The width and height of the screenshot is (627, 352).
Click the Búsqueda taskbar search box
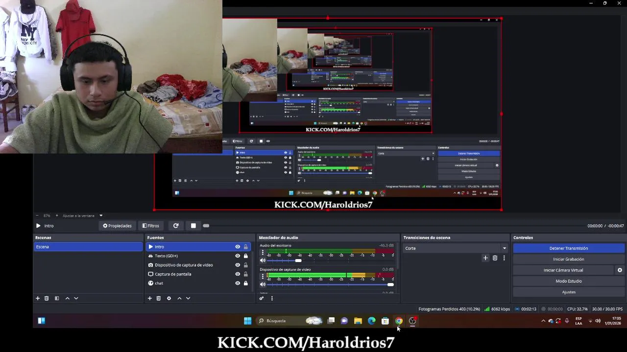(x=290, y=321)
